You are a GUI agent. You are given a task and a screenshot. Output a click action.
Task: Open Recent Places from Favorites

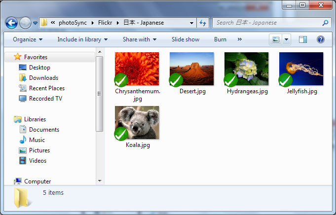[47, 88]
